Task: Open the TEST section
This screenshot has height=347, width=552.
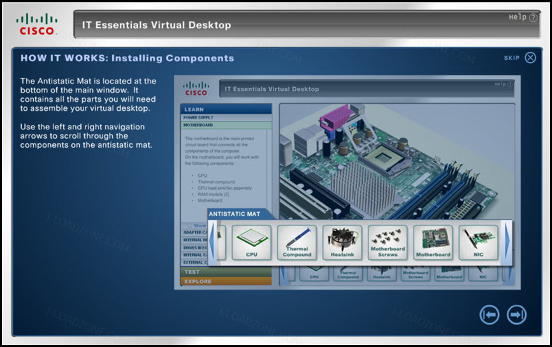Action: click(x=226, y=272)
